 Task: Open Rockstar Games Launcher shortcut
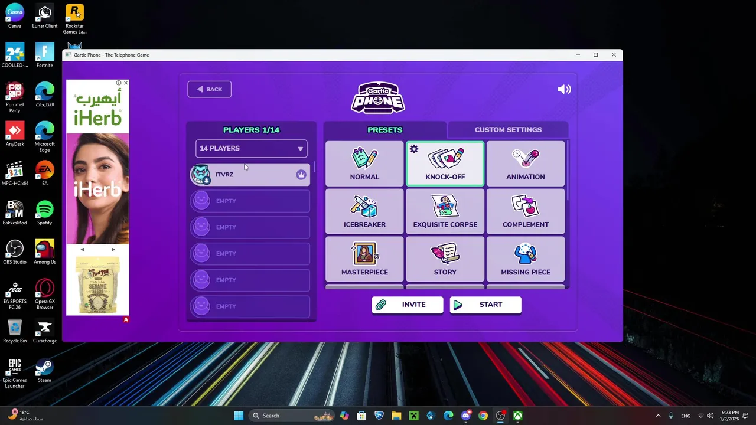pyautogui.click(x=74, y=19)
